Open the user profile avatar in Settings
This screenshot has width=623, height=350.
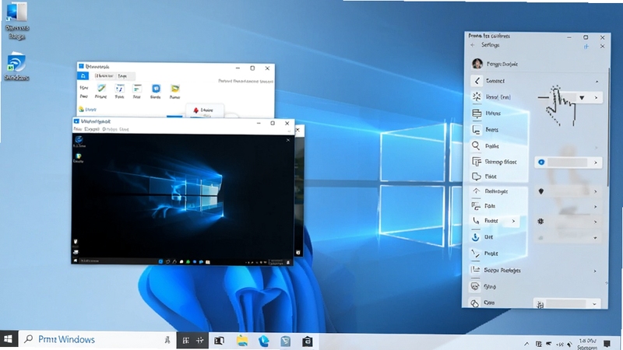click(x=477, y=64)
